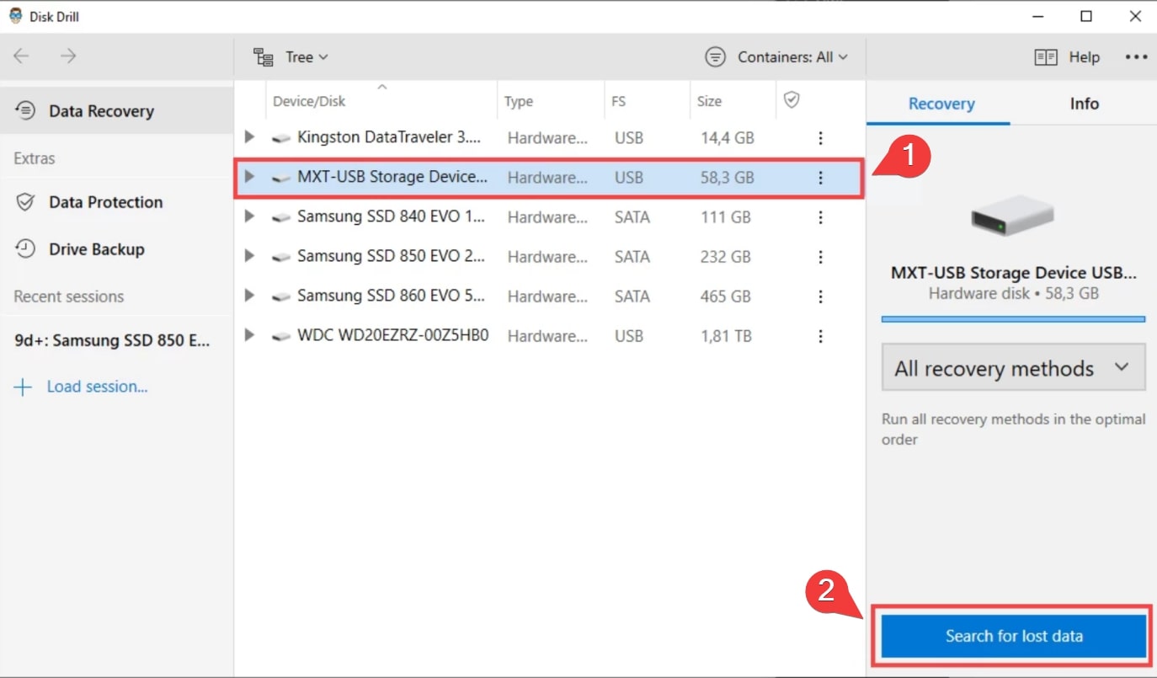Click the Drive Backup clock icon
The image size is (1157, 678).
(x=26, y=248)
